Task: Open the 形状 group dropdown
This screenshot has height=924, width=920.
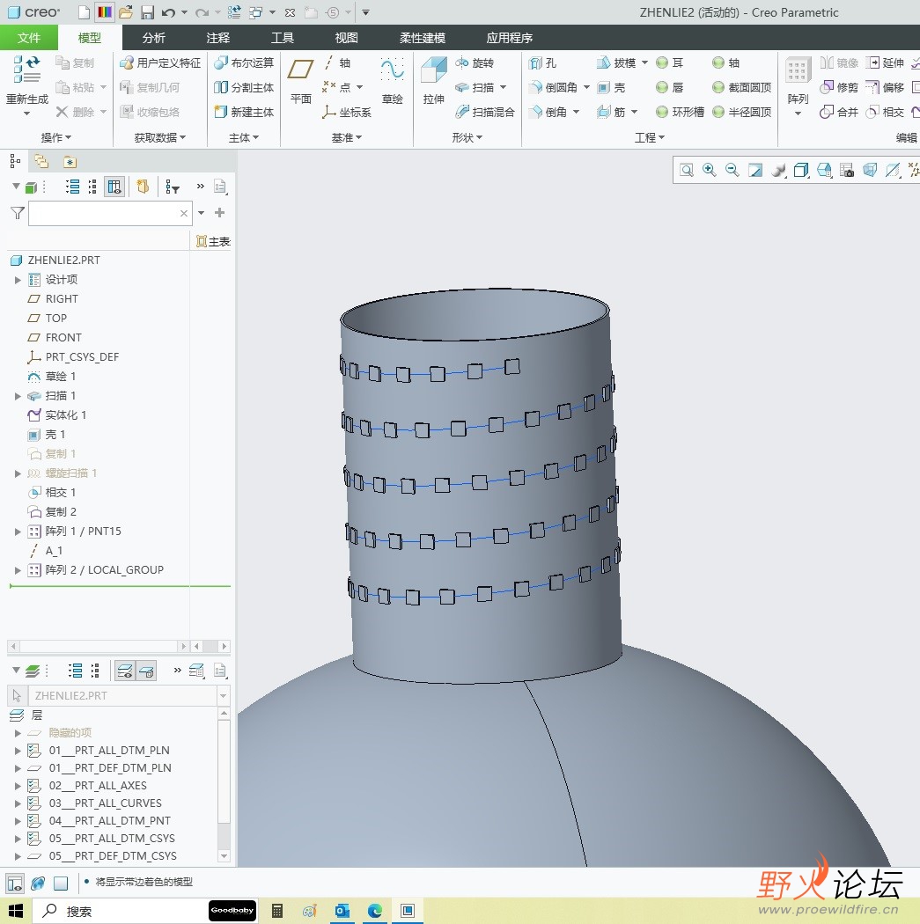Action: [467, 138]
